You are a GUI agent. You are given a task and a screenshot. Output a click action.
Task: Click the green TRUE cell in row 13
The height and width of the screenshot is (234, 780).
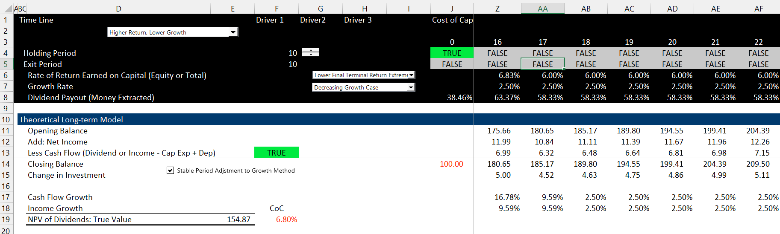[x=276, y=153]
